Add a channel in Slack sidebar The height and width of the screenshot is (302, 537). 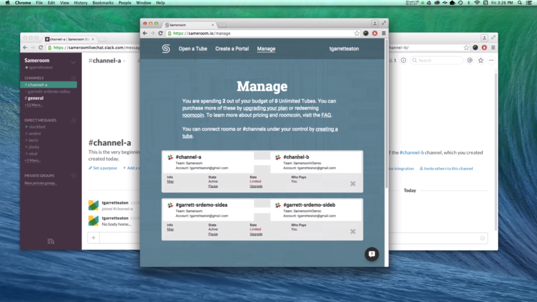coord(73,78)
